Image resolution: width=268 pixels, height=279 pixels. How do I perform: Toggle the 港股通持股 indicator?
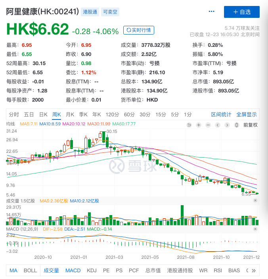pos(180,270)
